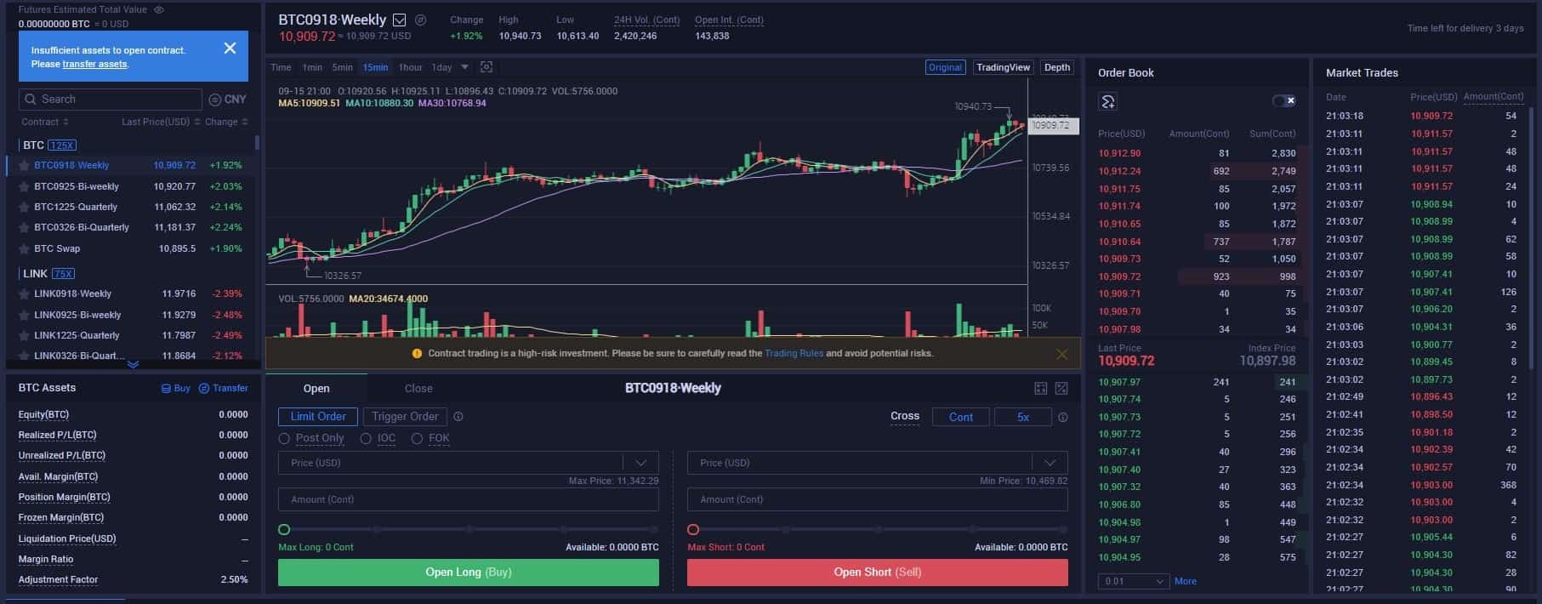This screenshot has width=1542, height=604.
Task: Open the Trading Rules link
Action: 794,353
